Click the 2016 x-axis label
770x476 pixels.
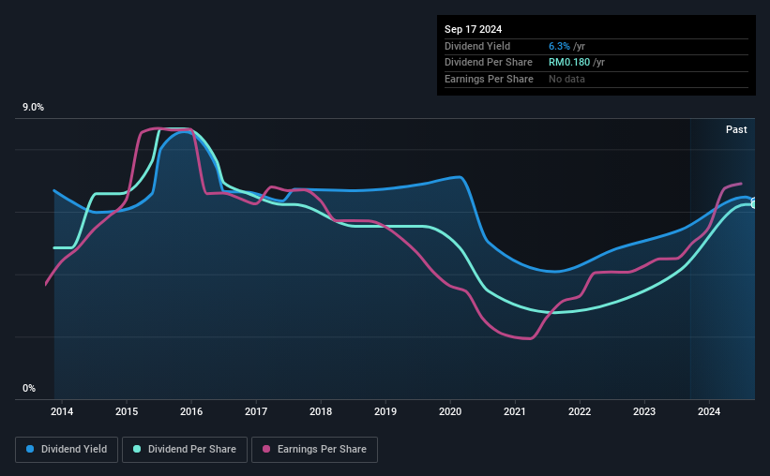click(191, 411)
